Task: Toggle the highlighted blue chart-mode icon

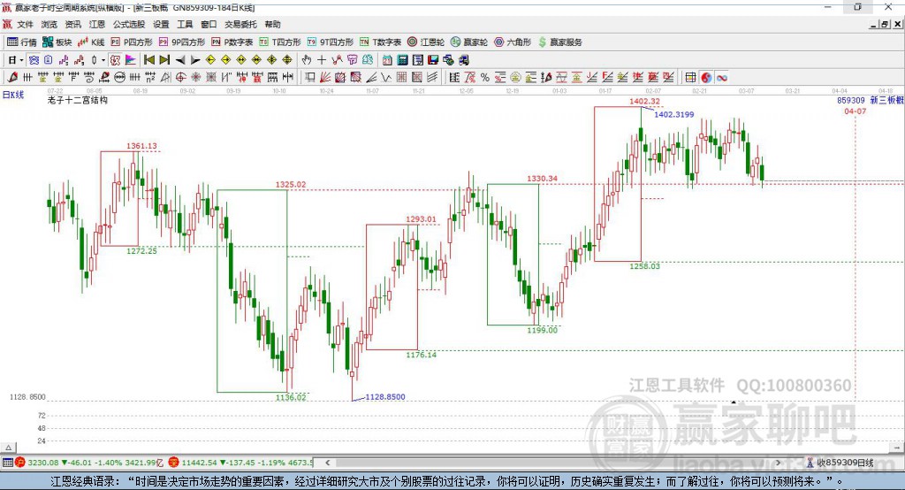Action: (x=34, y=60)
